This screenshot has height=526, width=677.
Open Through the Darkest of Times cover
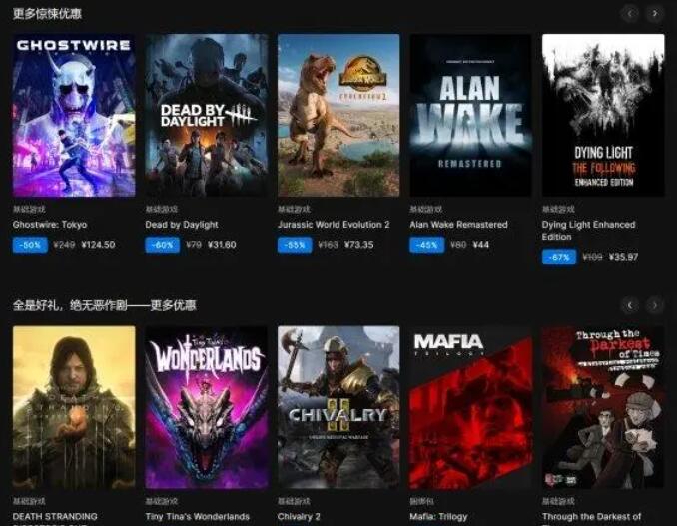603,407
